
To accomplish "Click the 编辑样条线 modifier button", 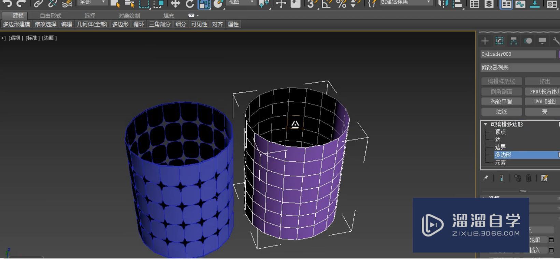I will pos(501,81).
